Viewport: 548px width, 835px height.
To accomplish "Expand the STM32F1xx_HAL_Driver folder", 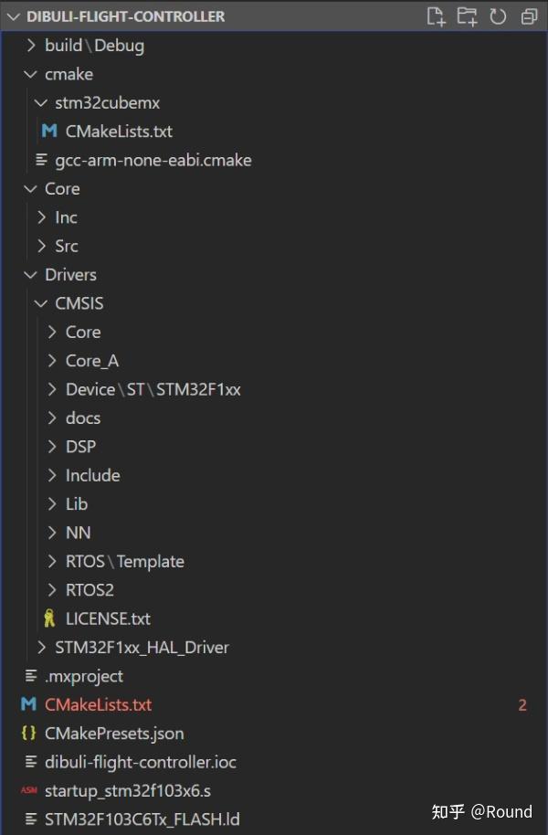I will pos(41,647).
